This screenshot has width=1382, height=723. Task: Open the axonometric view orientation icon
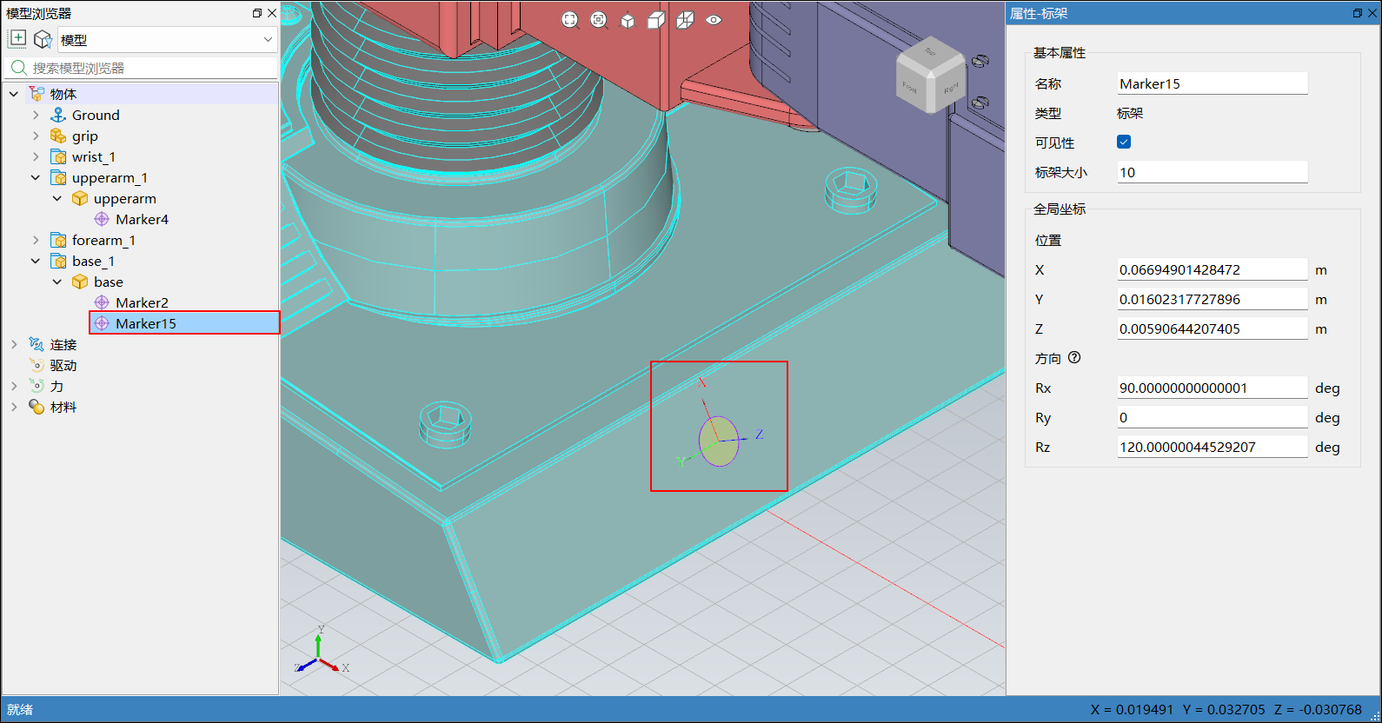pyautogui.click(x=628, y=20)
